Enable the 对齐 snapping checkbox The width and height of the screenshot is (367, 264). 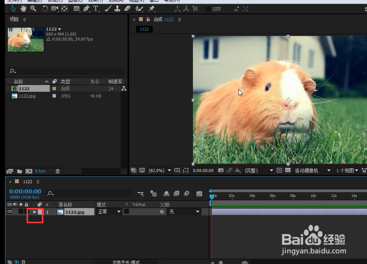tap(208, 9)
